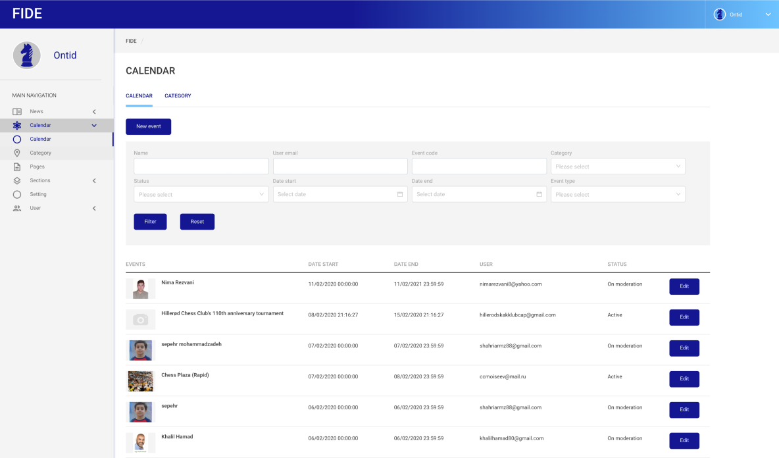Select the Calendar flower icon in sidebar
This screenshot has height=458, width=779.
coord(16,125)
